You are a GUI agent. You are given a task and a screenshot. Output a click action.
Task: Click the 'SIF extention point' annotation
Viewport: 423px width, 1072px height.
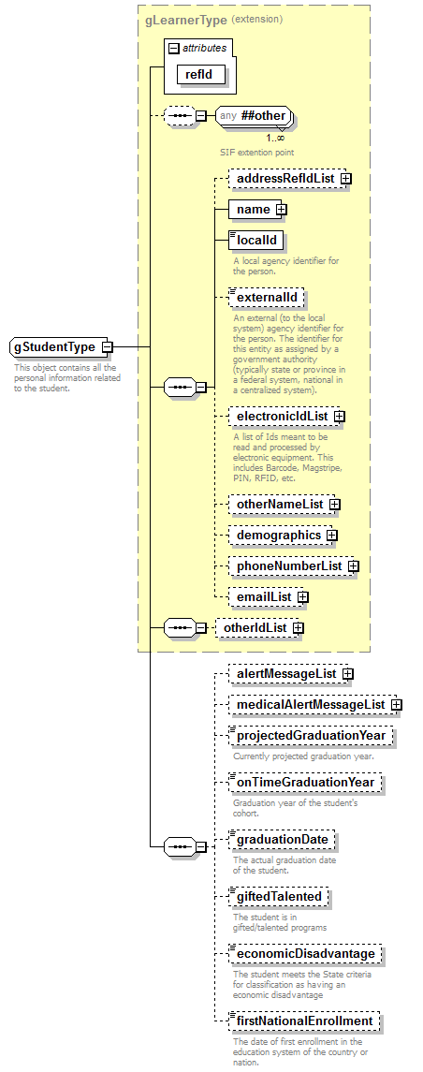pos(257,152)
